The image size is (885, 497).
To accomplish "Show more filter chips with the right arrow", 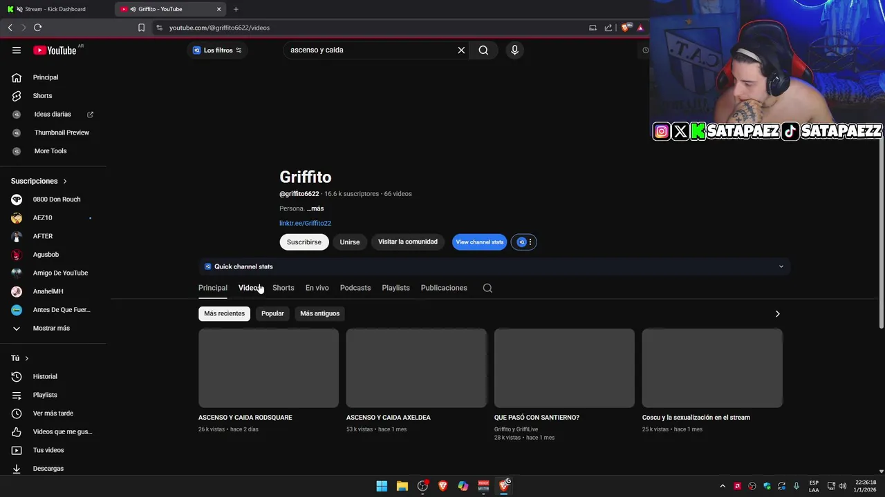I will [777, 313].
